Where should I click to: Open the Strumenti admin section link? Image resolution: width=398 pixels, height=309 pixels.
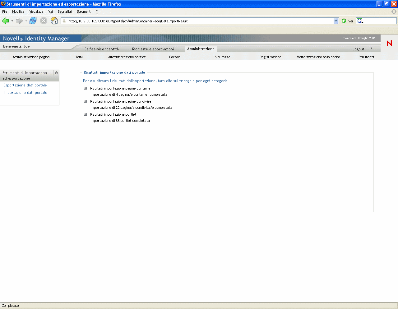pyautogui.click(x=366, y=57)
